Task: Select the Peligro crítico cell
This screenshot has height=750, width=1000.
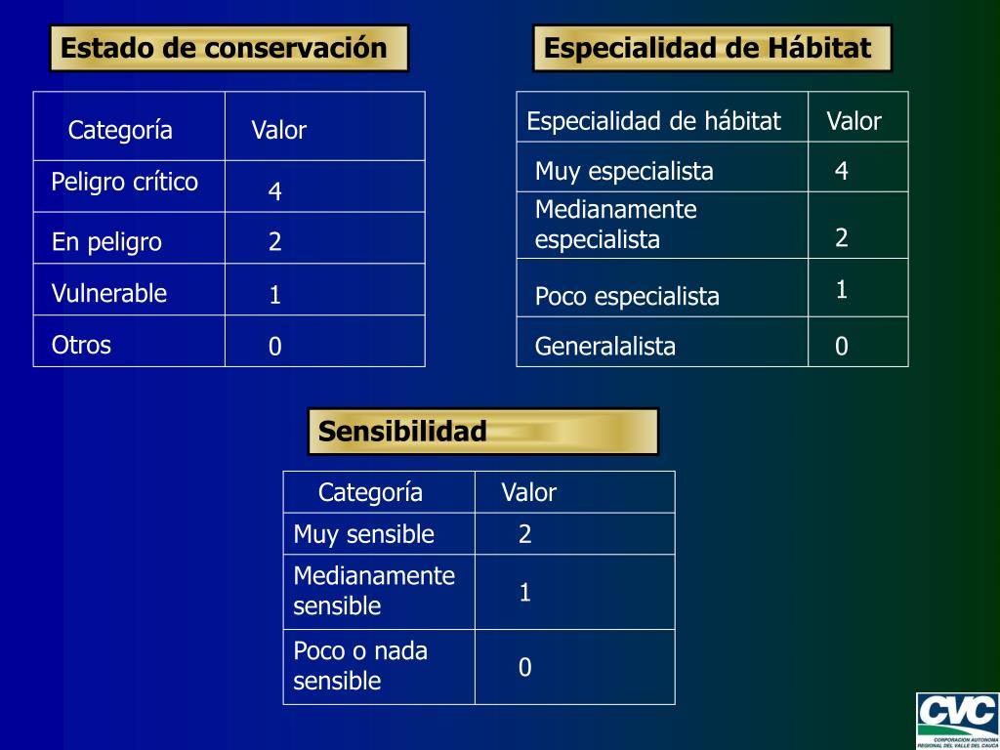Action: click(x=129, y=187)
